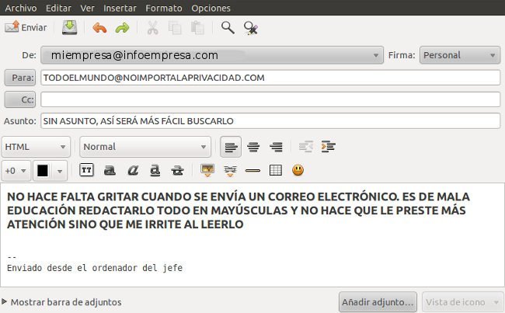The width and height of the screenshot is (505, 313).
Task: Undo the last action with the orange arrow
Action: 99,28
